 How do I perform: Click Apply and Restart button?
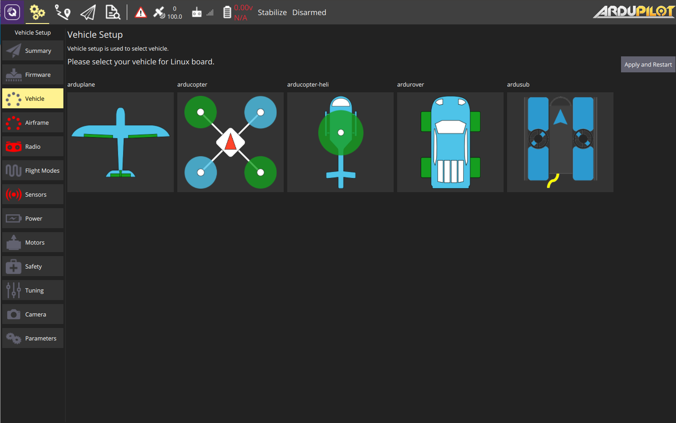(648, 64)
